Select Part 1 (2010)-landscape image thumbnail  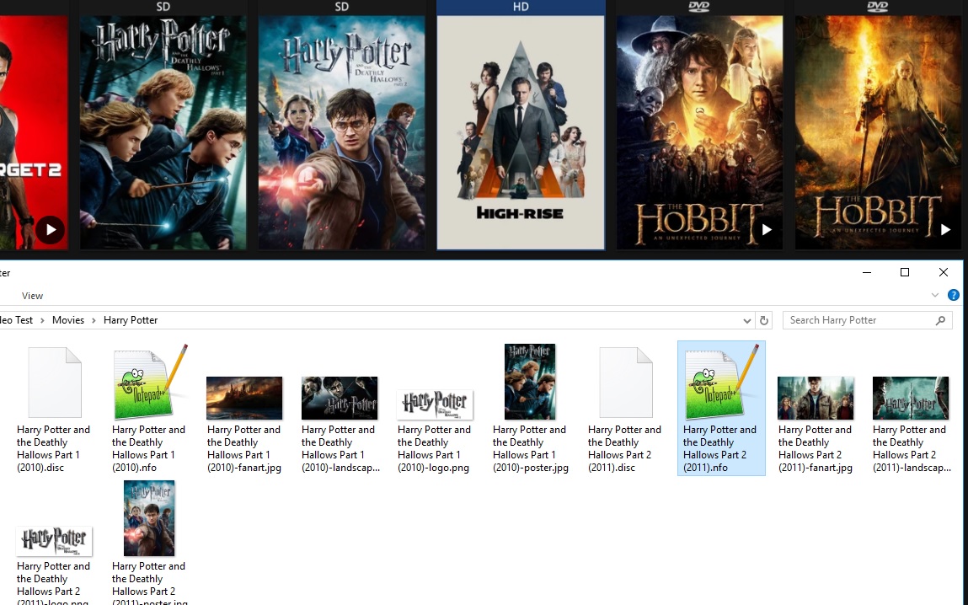[340, 399]
